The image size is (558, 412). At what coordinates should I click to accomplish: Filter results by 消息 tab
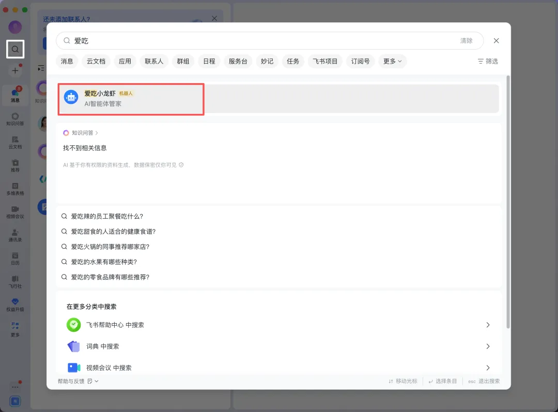[67, 61]
